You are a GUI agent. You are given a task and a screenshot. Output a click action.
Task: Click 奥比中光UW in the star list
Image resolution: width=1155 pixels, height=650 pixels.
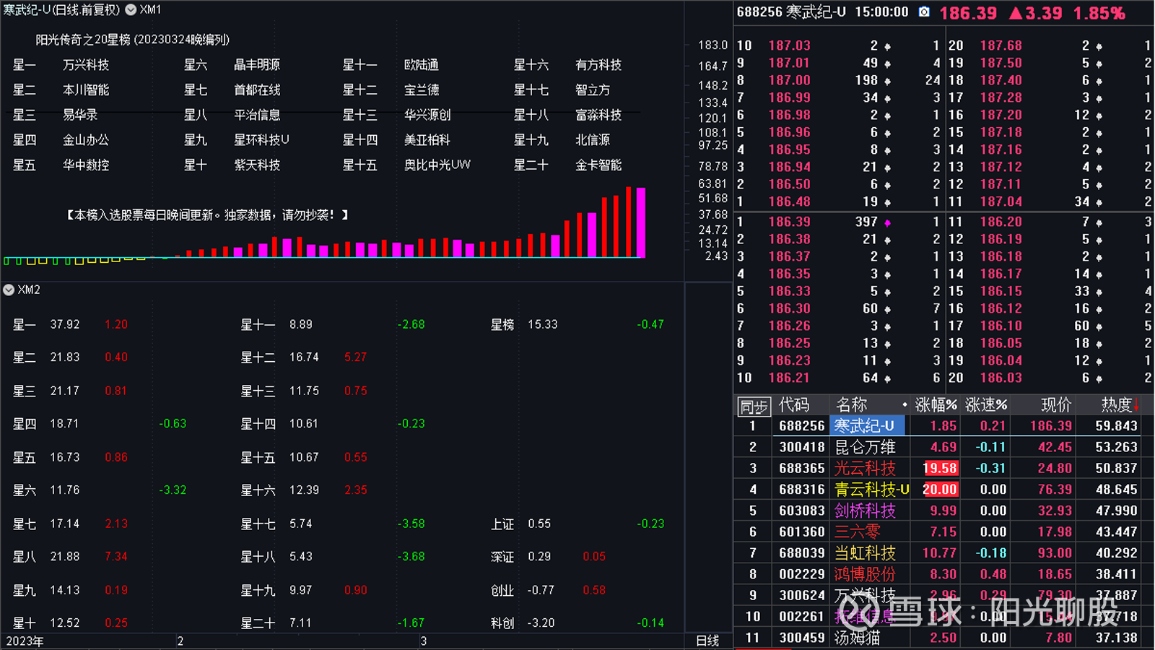[437, 165]
